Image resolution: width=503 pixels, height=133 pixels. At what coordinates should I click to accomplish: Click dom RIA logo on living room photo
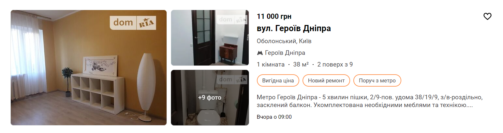tap(133, 23)
